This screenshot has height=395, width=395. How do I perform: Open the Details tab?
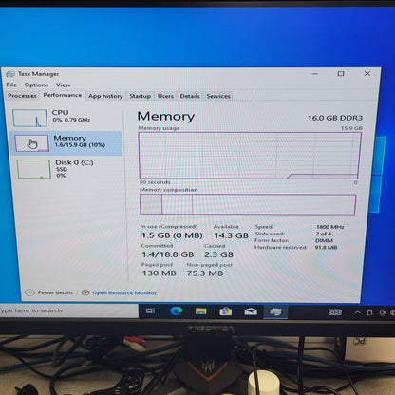pyautogui.click(x=190, y=96)
